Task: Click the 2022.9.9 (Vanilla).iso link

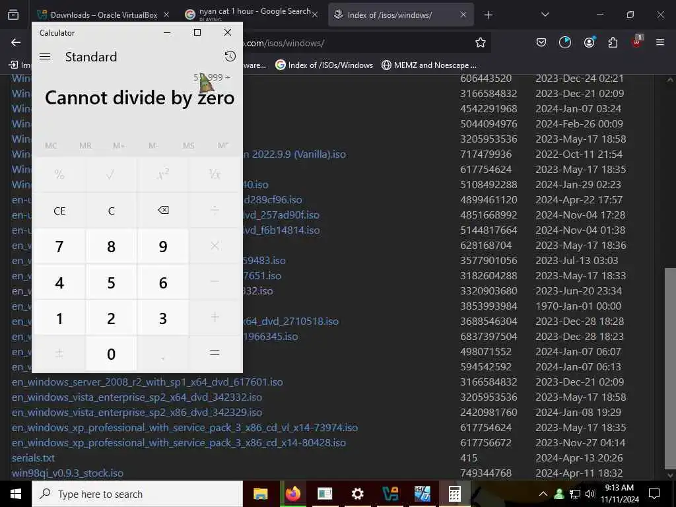Action: [295, 154]
